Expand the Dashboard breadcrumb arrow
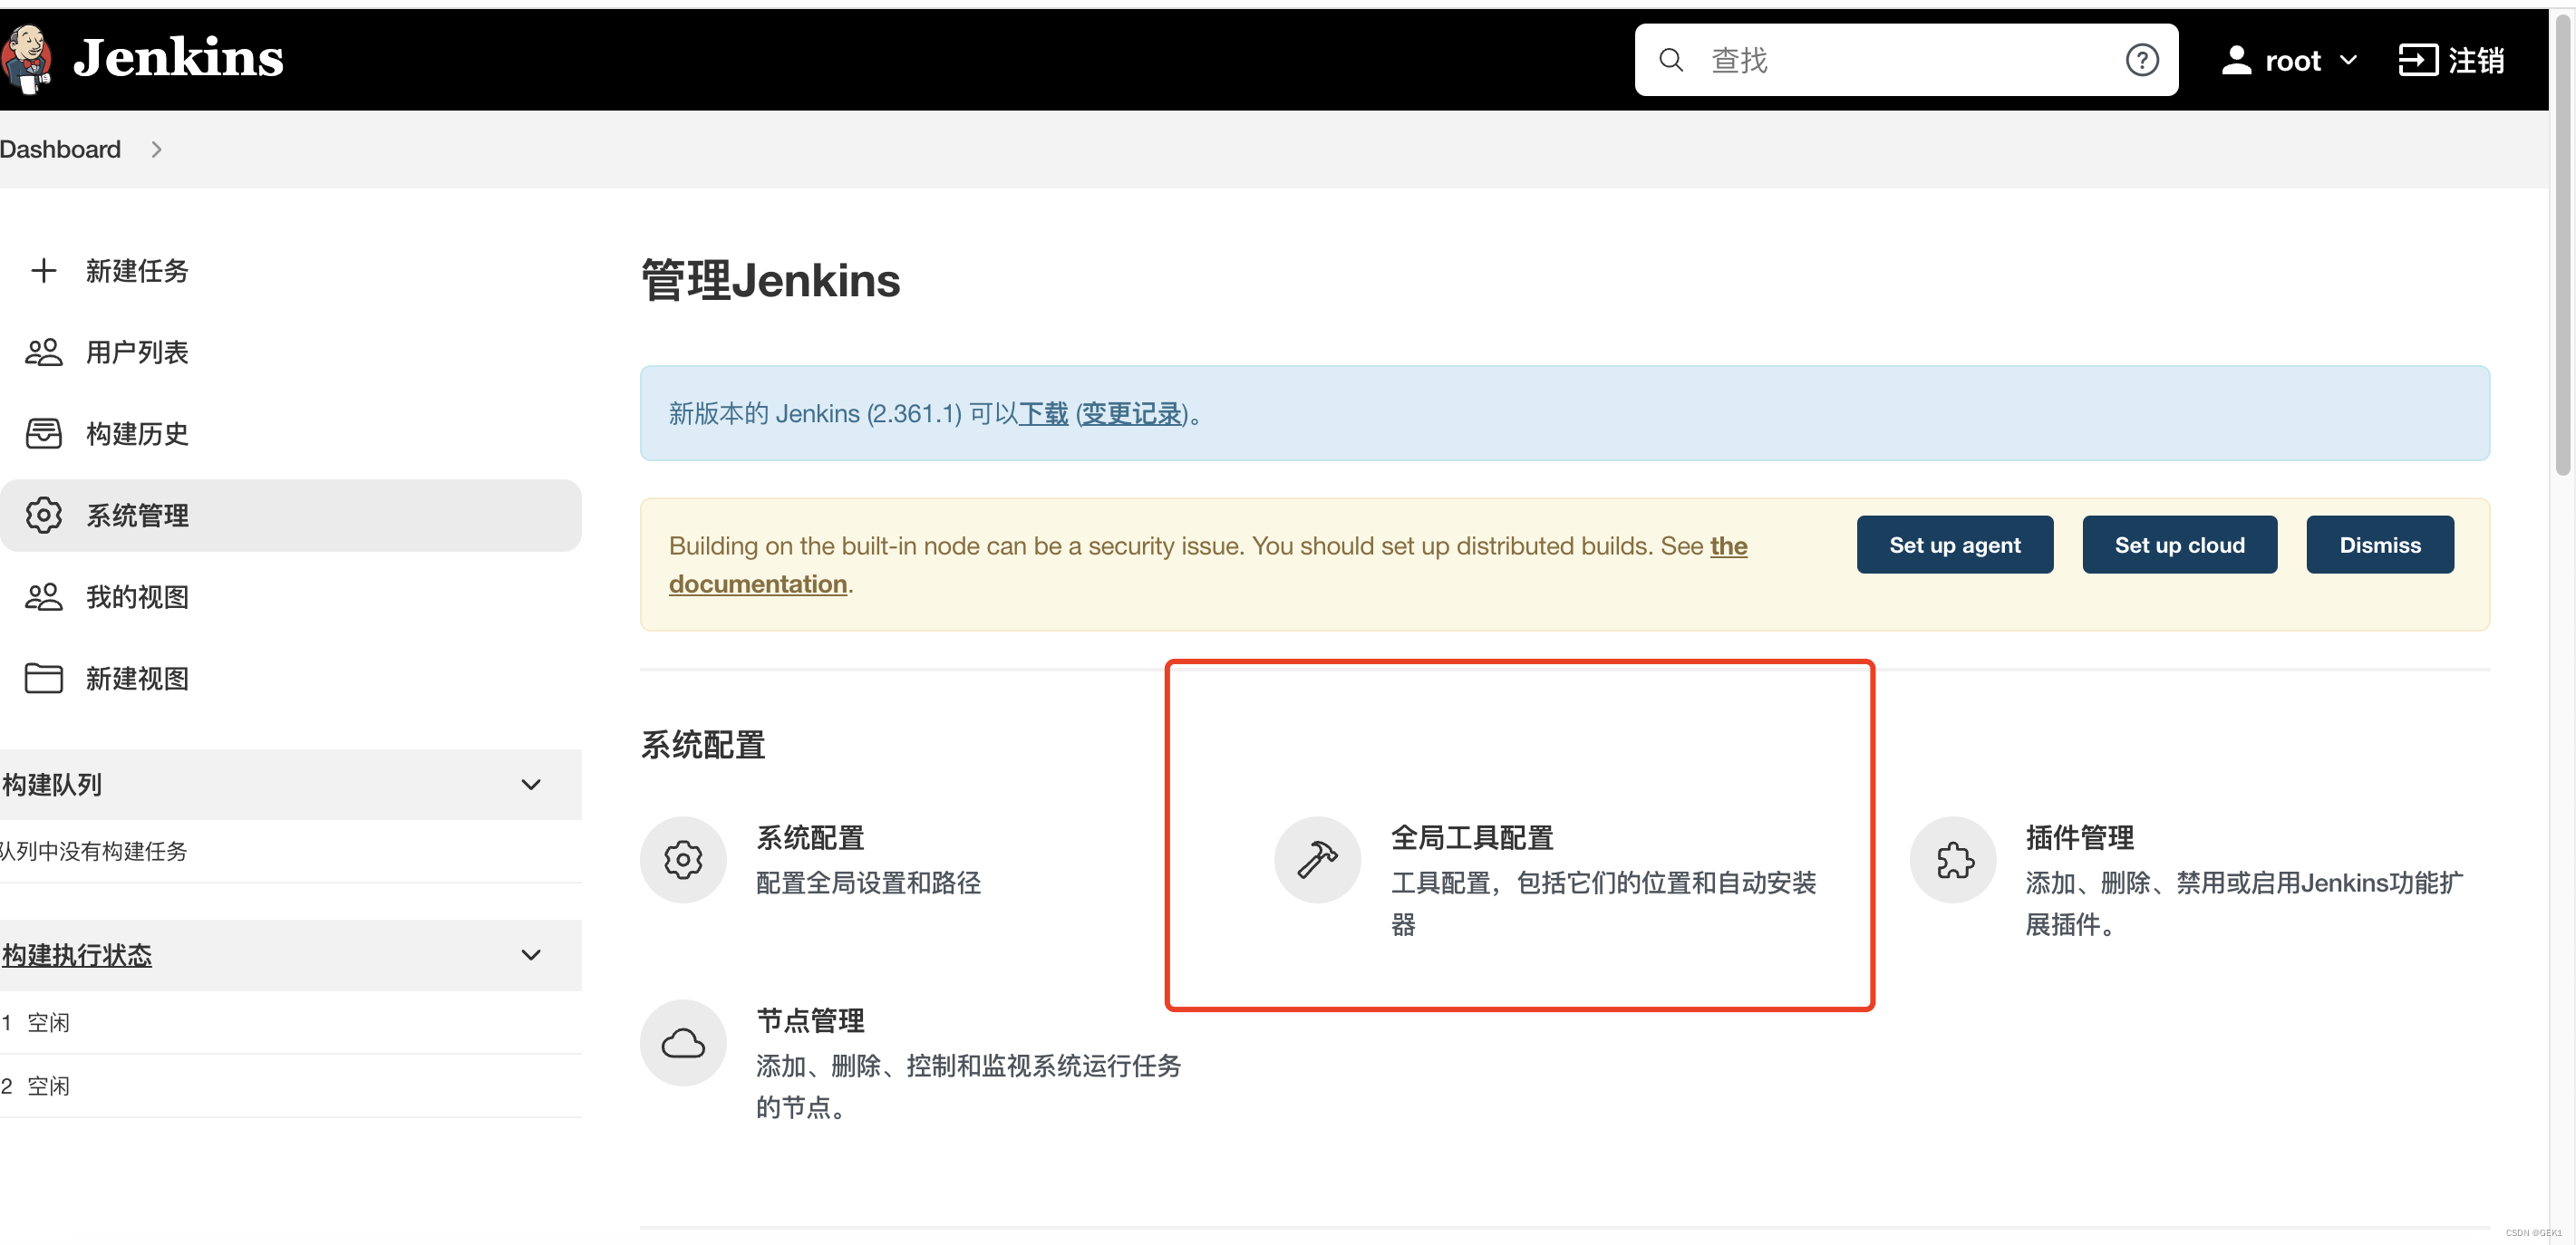 point(156,149)
